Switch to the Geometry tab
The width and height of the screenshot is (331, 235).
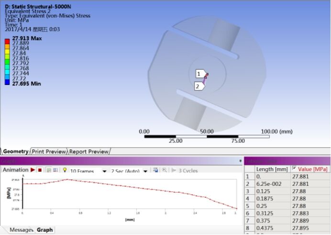pos(16,151)
